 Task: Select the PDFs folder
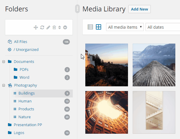[24, 70]
